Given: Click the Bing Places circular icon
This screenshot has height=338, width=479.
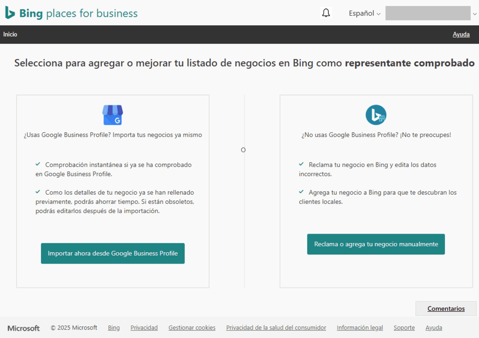Looking at the screenshot, I should pyautogui.click(x=376, y=115).
